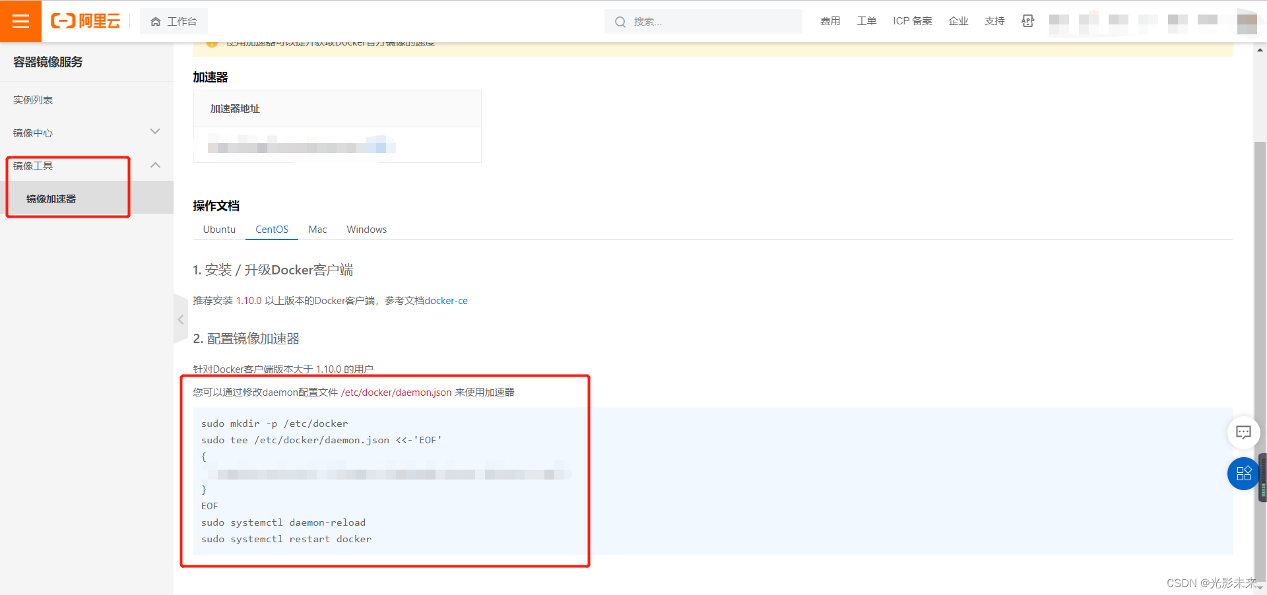1267x595 pixels.
Task: Click the scrollbar up arrow
Action: click(1260, 49)
